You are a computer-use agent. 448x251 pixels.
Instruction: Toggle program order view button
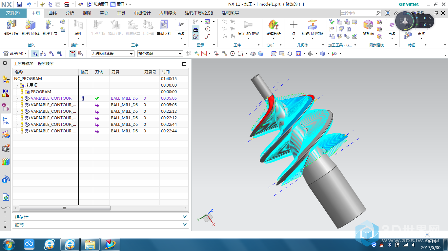point(35,54)
